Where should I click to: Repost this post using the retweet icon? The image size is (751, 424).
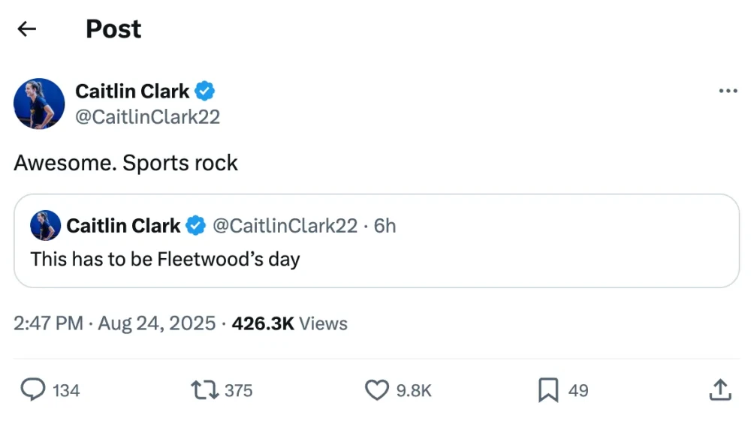click(204, 390)
